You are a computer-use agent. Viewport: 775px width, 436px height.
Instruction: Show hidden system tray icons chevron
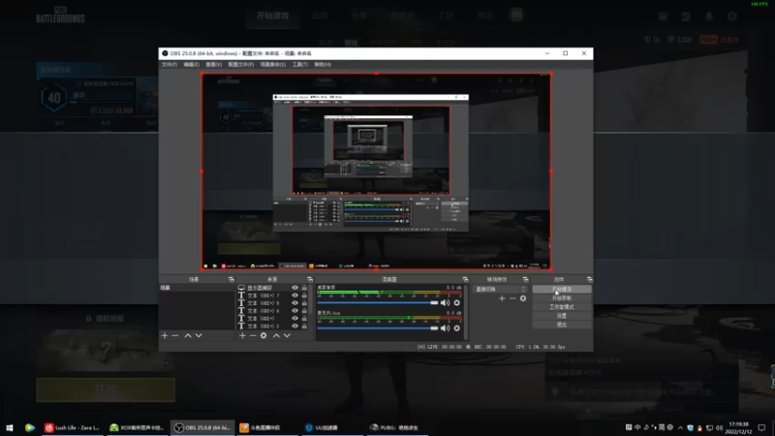point(680,427)
